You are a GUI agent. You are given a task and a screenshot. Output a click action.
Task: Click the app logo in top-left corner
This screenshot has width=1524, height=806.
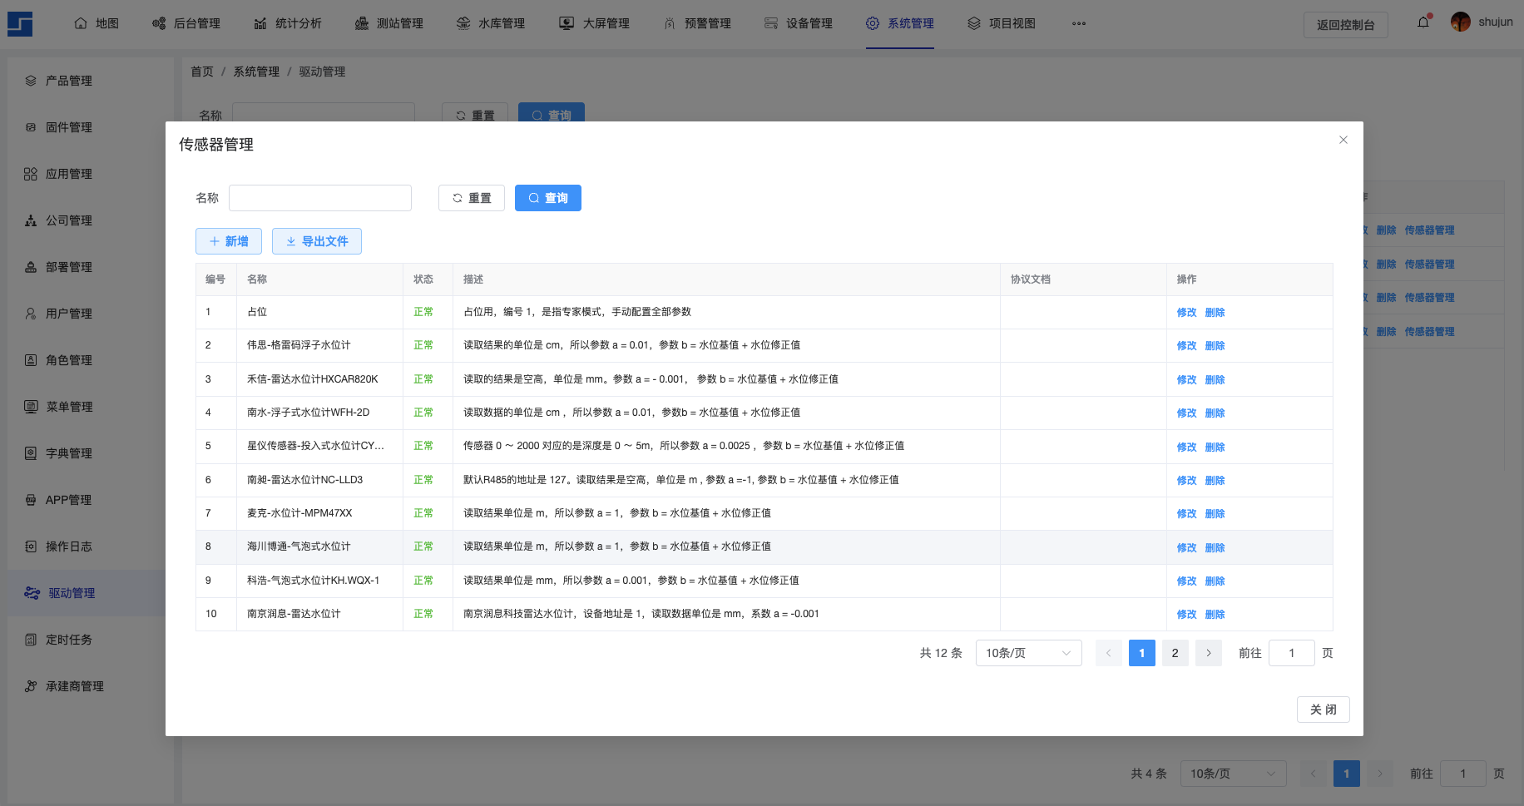(x=20, y=24)
